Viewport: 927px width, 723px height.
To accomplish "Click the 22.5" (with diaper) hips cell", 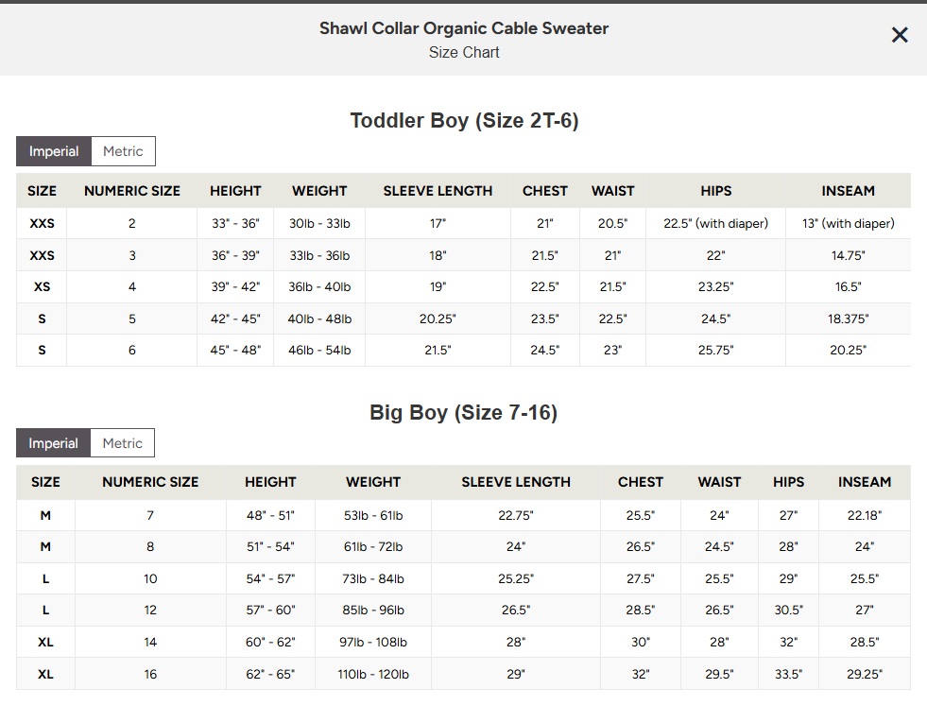I will (715, 223).
